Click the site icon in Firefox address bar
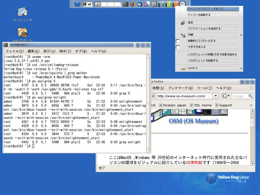The width and height of the screenshot is (260, 195). click(153, 96)
